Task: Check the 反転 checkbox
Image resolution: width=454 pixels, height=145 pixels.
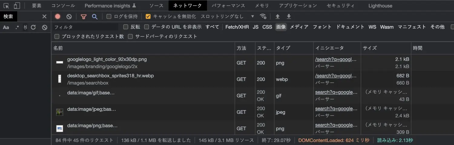Action: coord(126,27)
